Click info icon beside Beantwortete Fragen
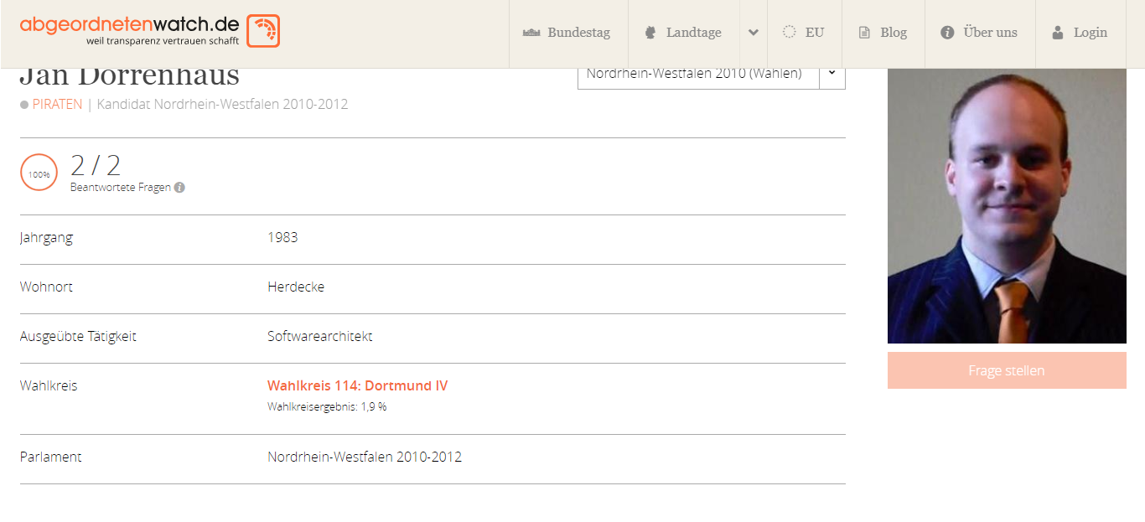Screen dimensions: 1145x522 (179, 188)
